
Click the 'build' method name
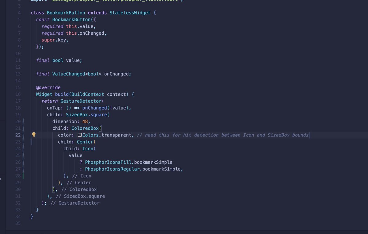click(62, 94)
